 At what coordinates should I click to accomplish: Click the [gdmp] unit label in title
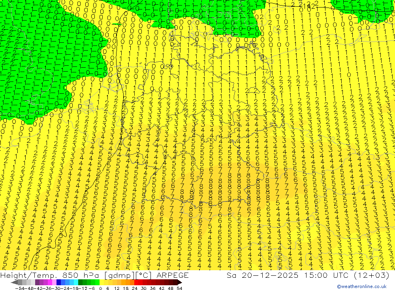(119, 276)
